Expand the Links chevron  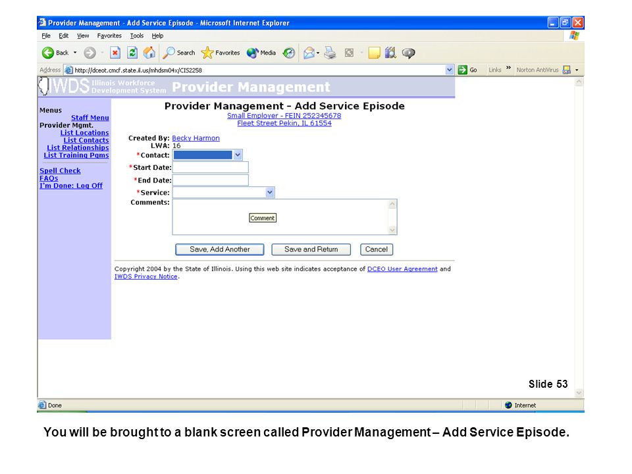point(508,68)
